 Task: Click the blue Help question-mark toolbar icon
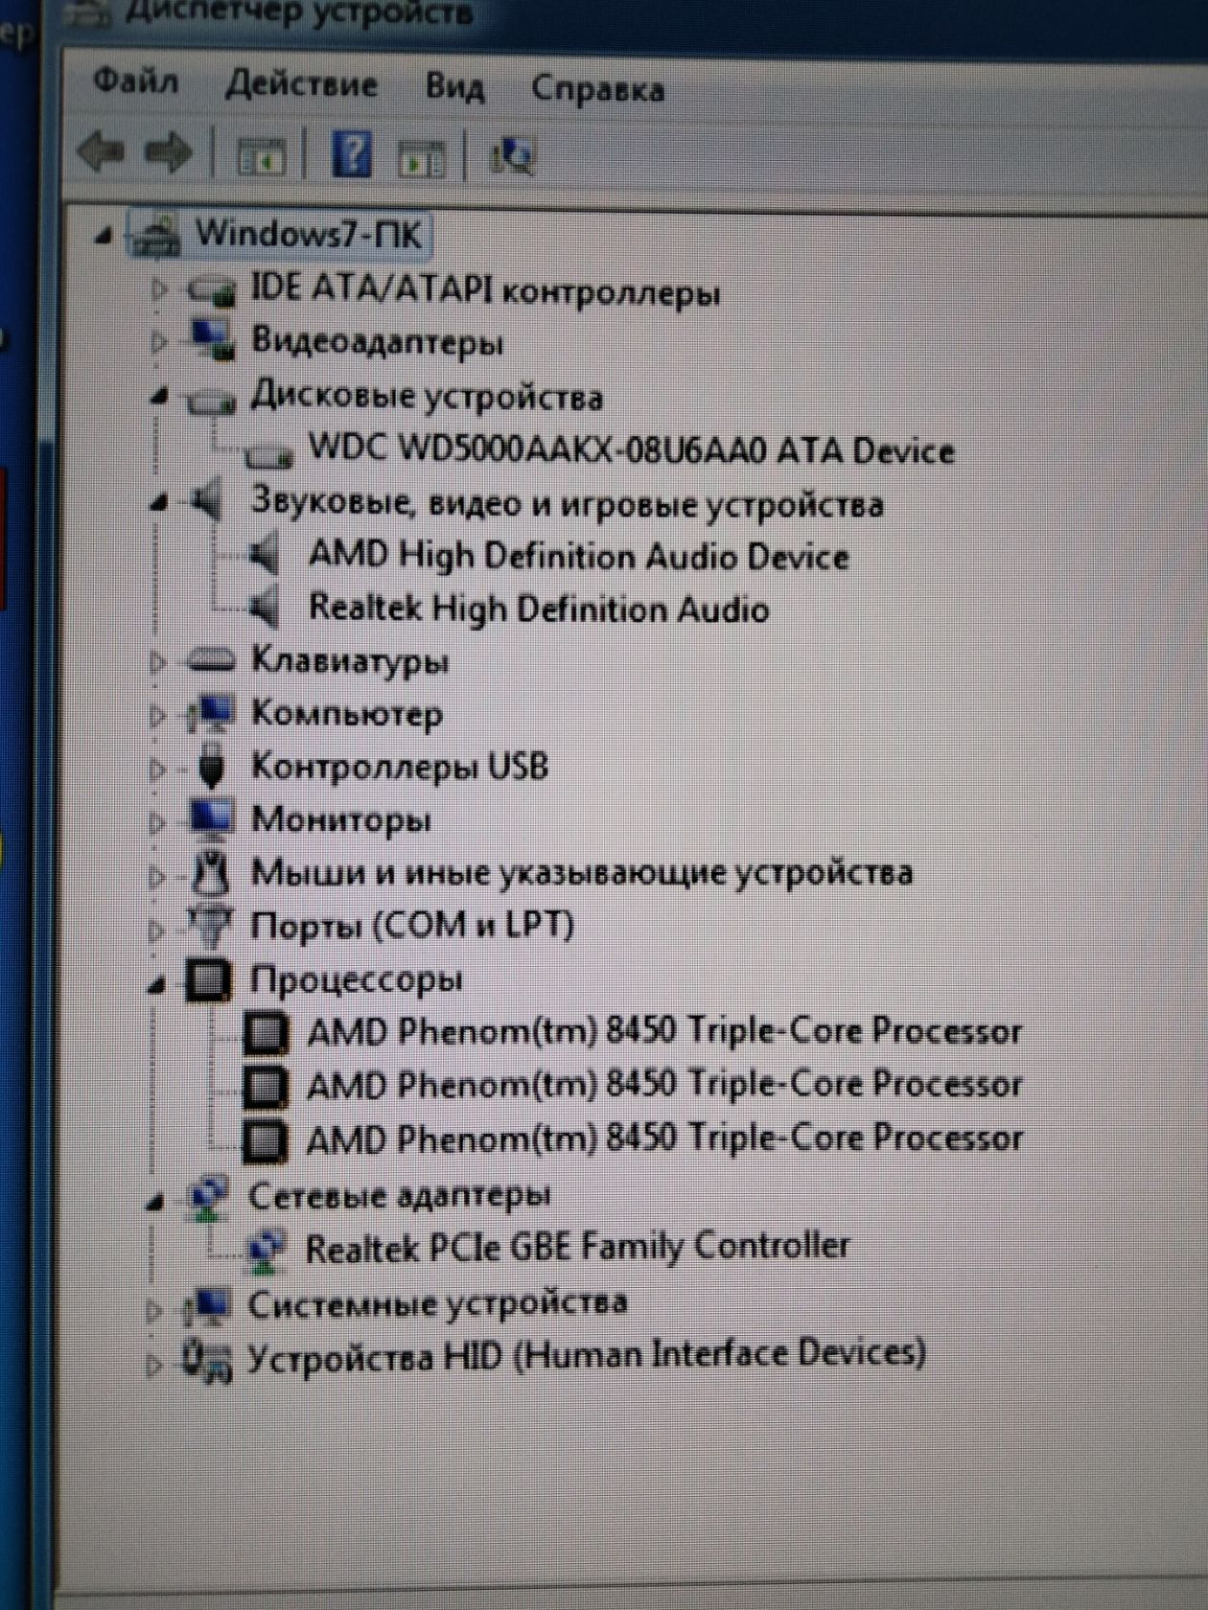351,153
